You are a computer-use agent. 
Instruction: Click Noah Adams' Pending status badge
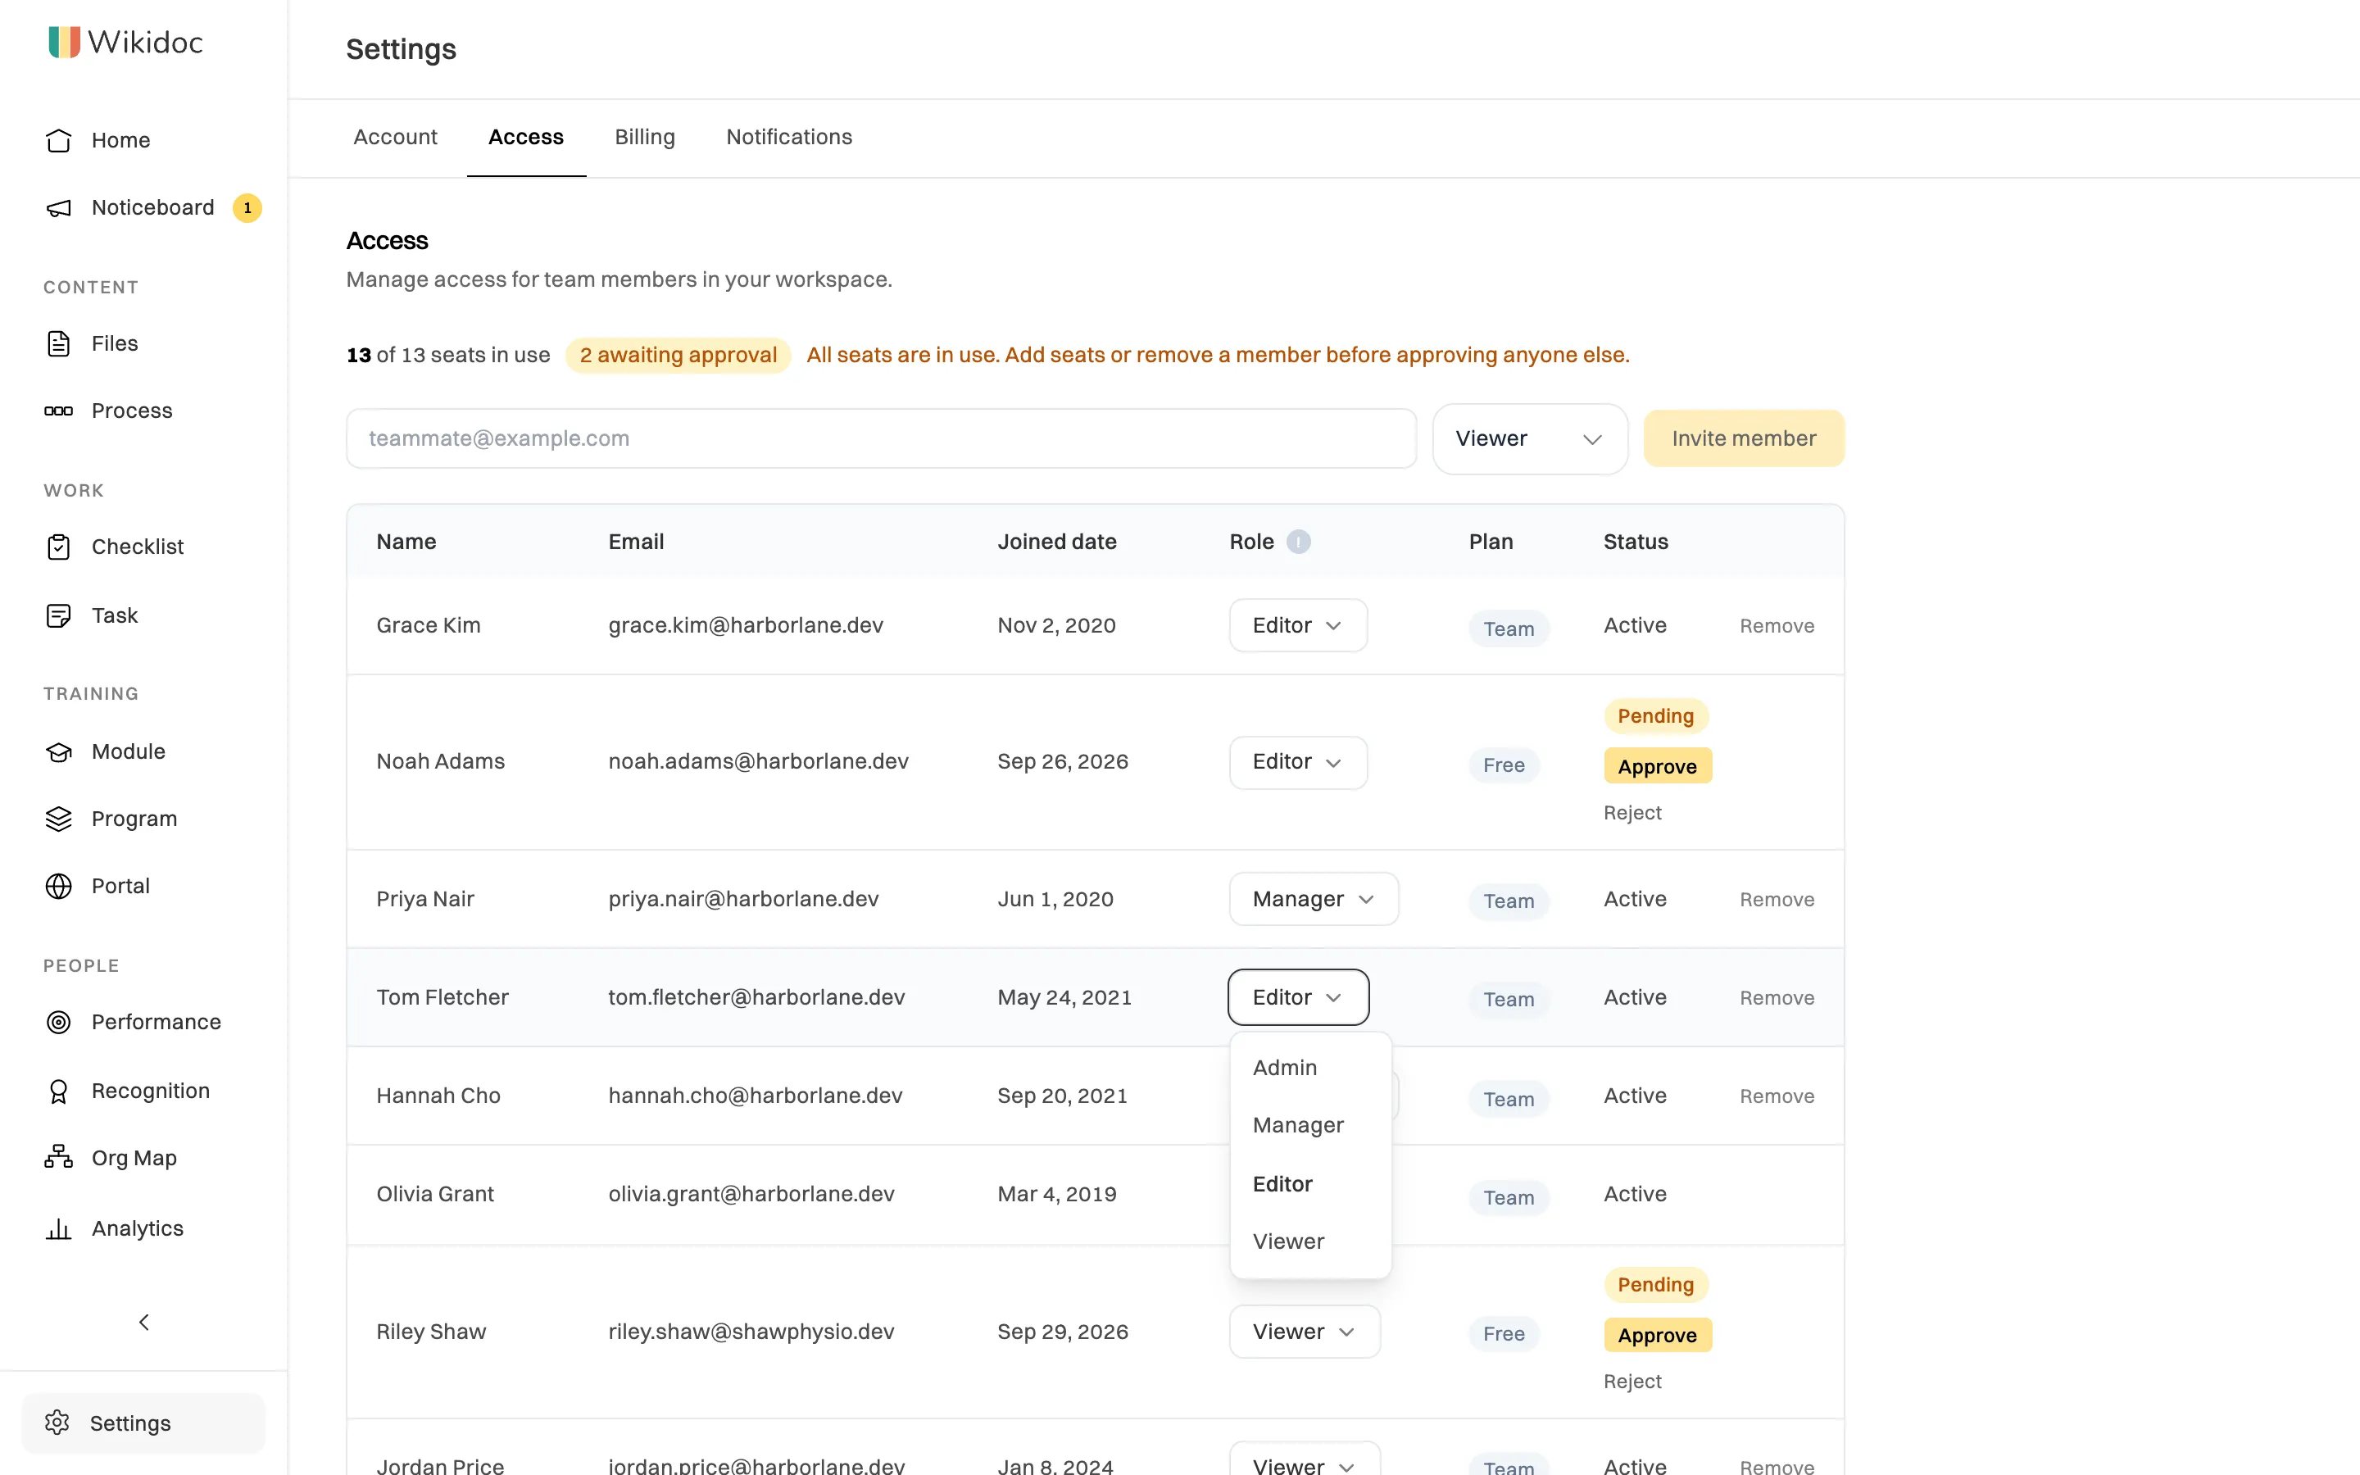pos(1655,716)
